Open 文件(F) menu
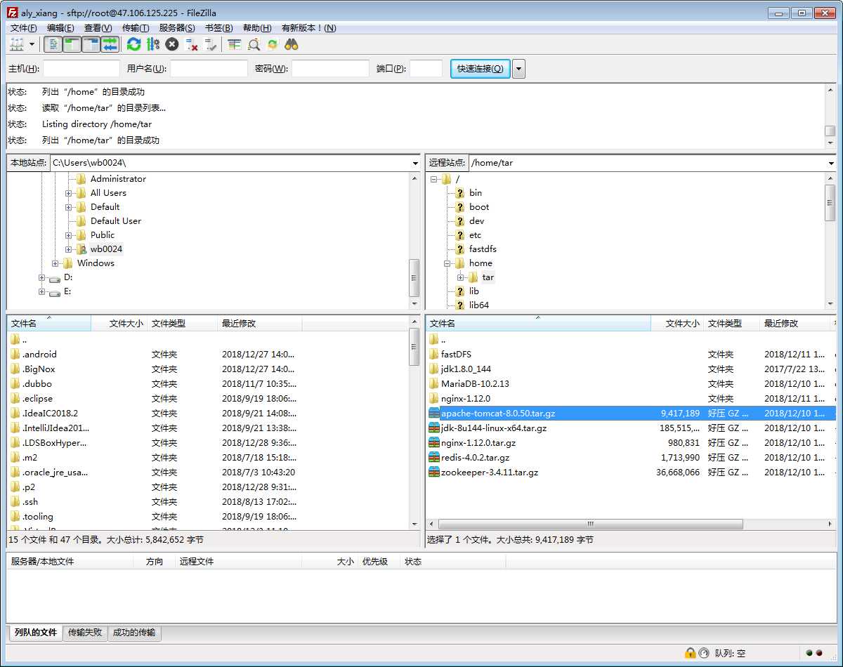Screen dimensions: 843x667 click(24, 28)
